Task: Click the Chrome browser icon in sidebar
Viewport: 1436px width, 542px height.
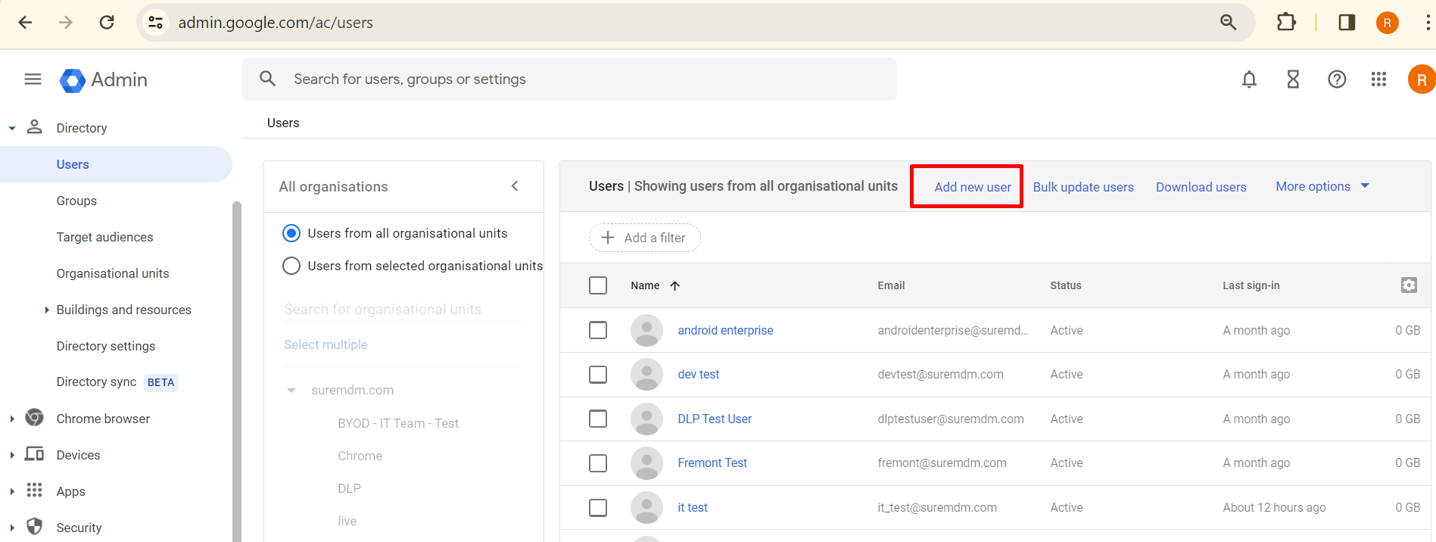Action: coord(34,418)
